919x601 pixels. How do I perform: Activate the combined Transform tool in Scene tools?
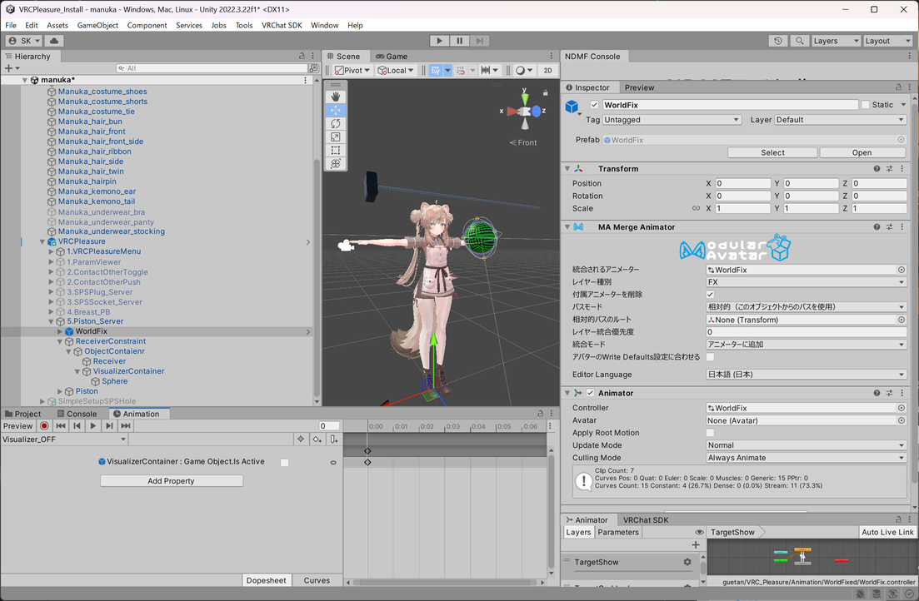335,164
